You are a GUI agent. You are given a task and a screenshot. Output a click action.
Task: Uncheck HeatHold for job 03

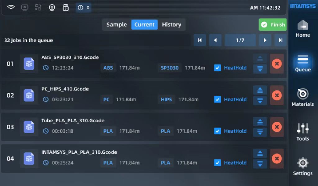tap(217, 131)
